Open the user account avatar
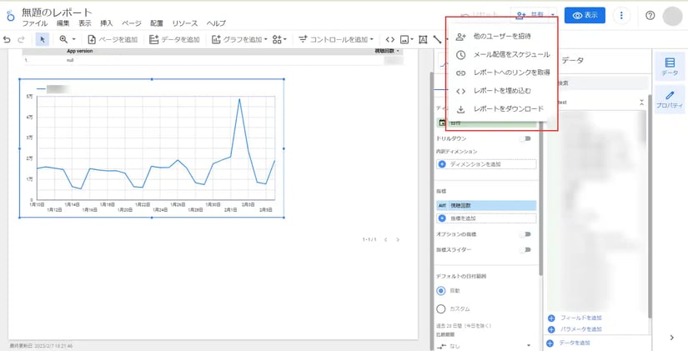Image resolution: width=688 pixels, height=351 pixels. [672, 16]
